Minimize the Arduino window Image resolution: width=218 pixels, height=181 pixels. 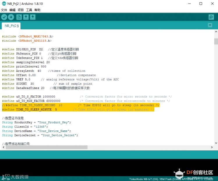(x=189, y=3)
